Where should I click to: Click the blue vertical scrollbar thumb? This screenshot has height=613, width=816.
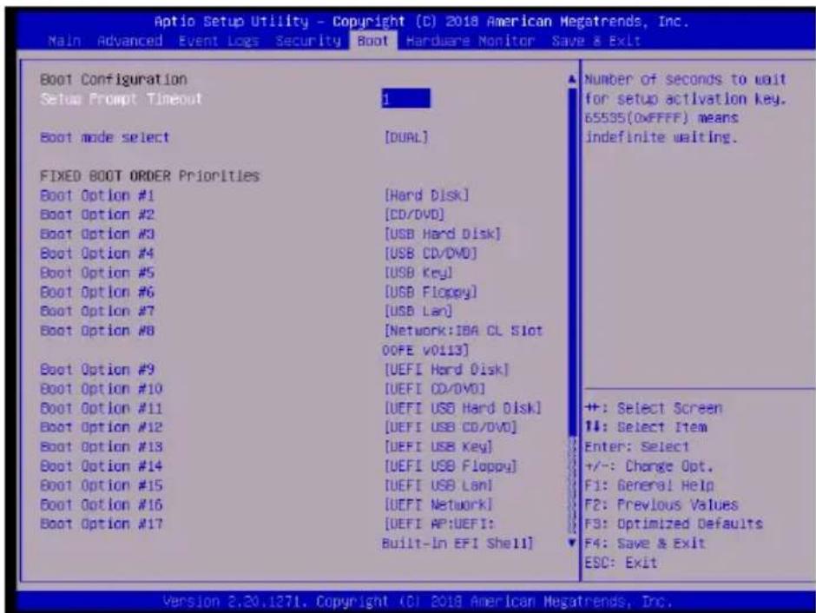coord(572,261)
